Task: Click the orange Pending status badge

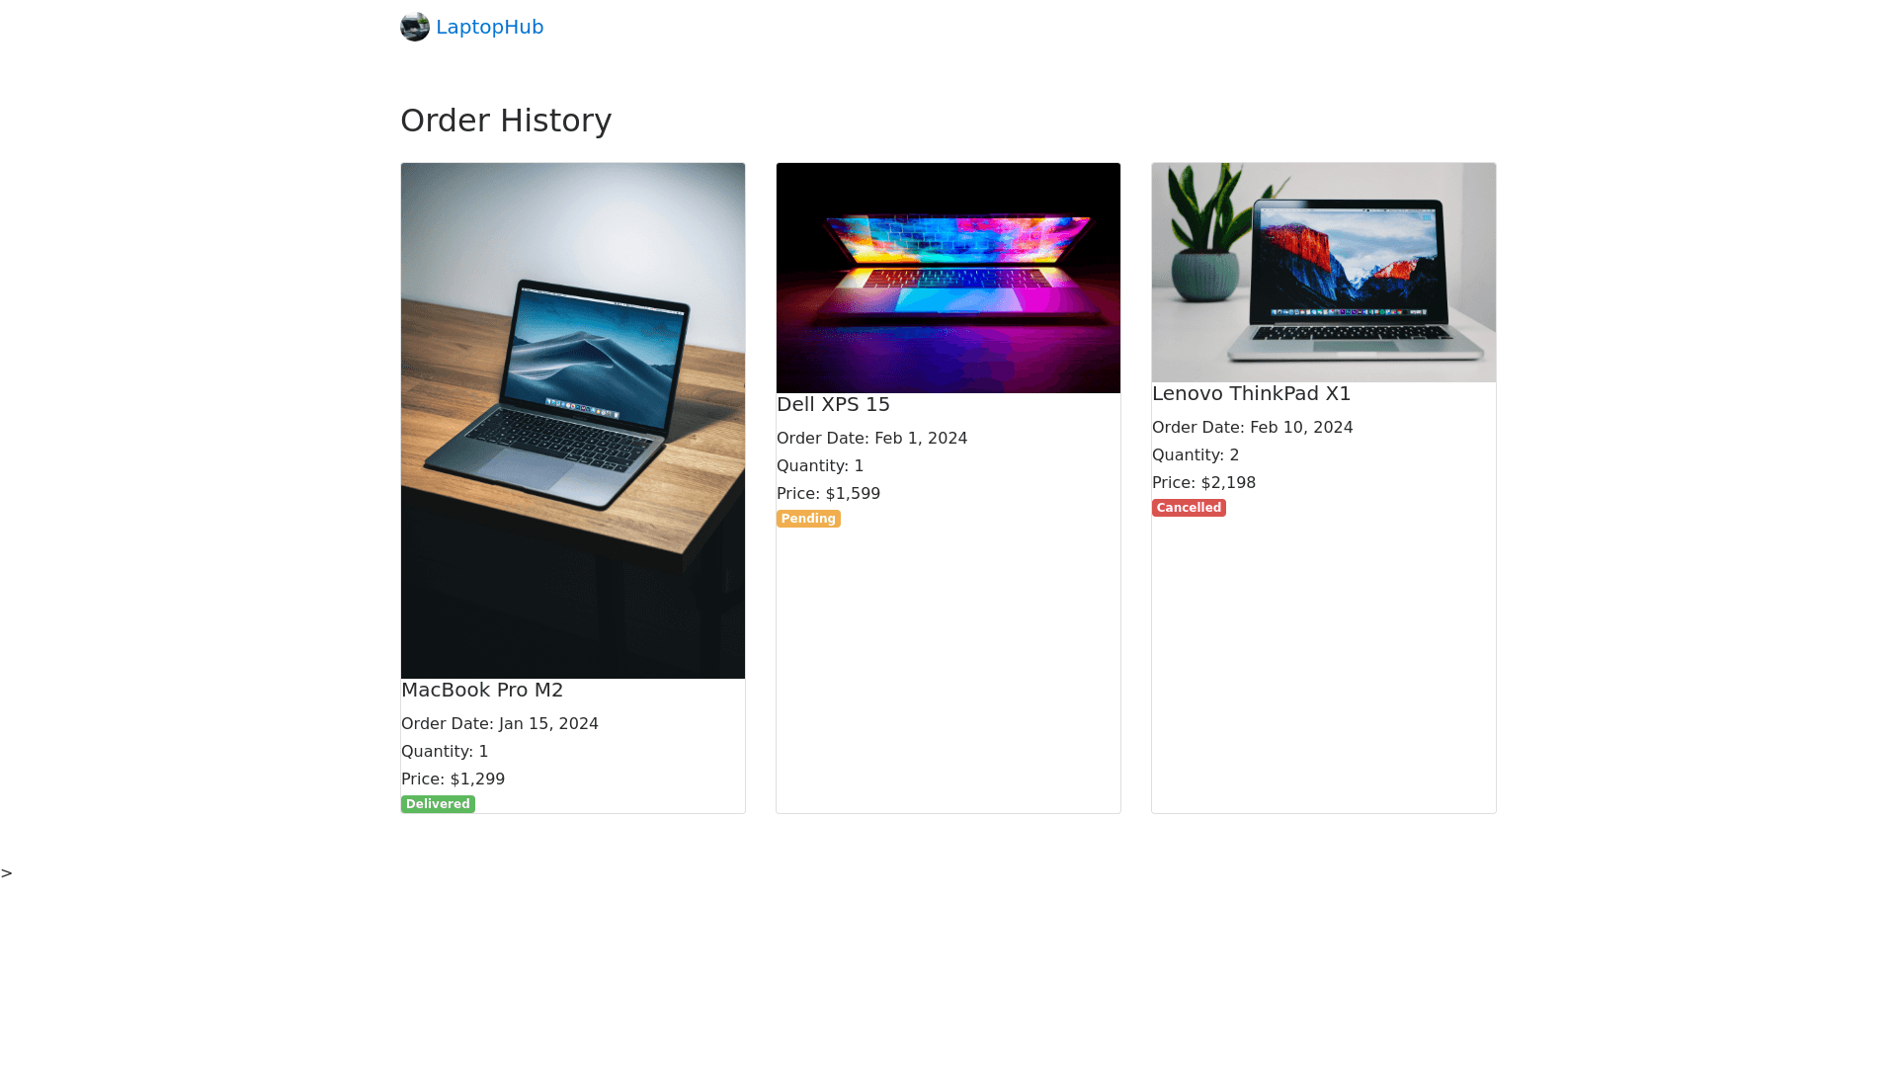Action: coord(808,519)
